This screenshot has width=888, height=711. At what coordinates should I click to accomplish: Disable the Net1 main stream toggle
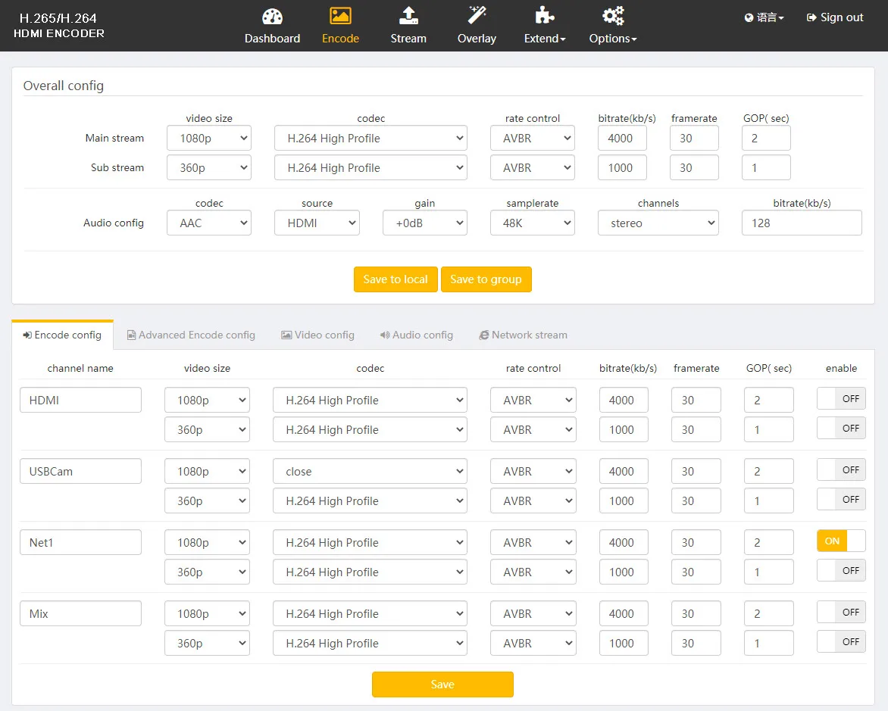[x=840, y=541]
